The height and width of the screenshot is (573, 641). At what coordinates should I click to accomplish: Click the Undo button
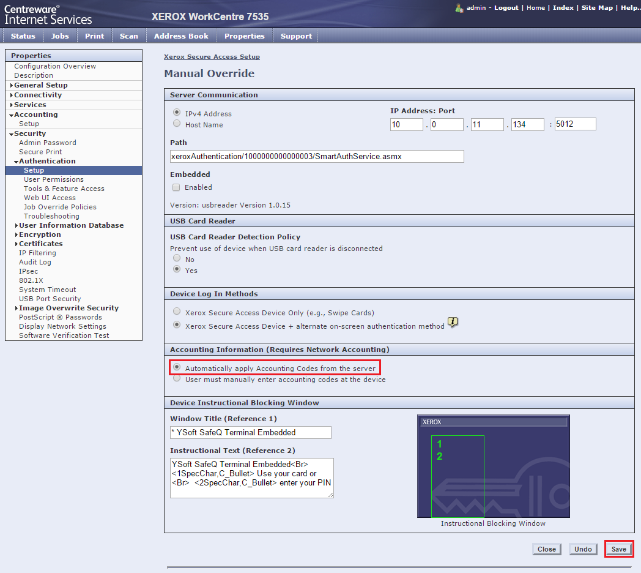[583, 549]
